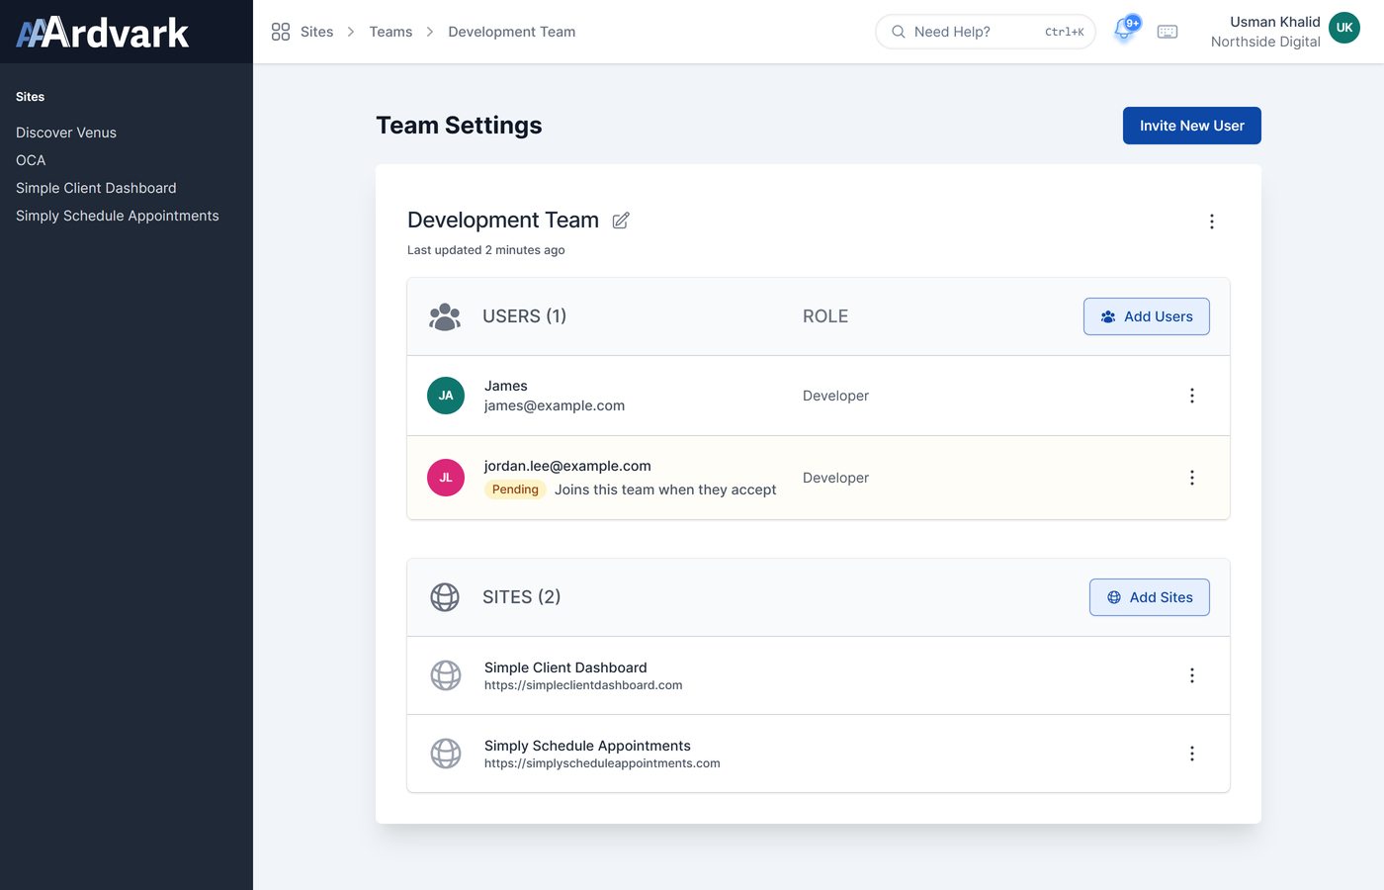This screenshot has height=890, width=1384.
Task: Open Simple Client Dashboard row options
Action: point(1192,675)
